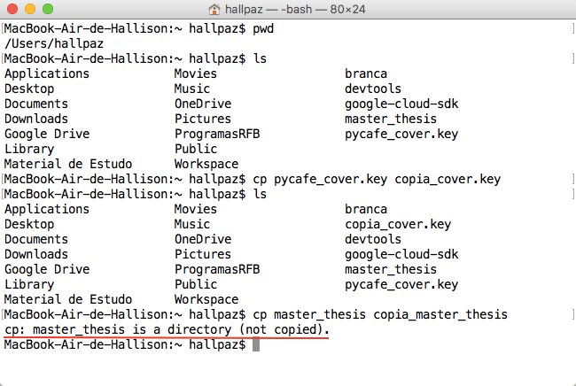Click 'branca' in the first listing
Screen dimensions: 576x386
(366, 73)
